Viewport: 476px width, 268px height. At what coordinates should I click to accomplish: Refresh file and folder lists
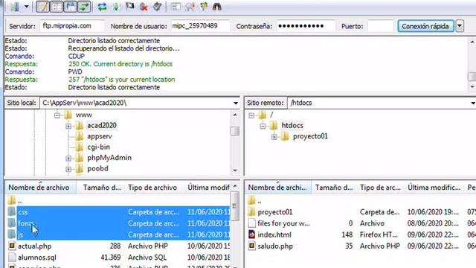(103, 7)
